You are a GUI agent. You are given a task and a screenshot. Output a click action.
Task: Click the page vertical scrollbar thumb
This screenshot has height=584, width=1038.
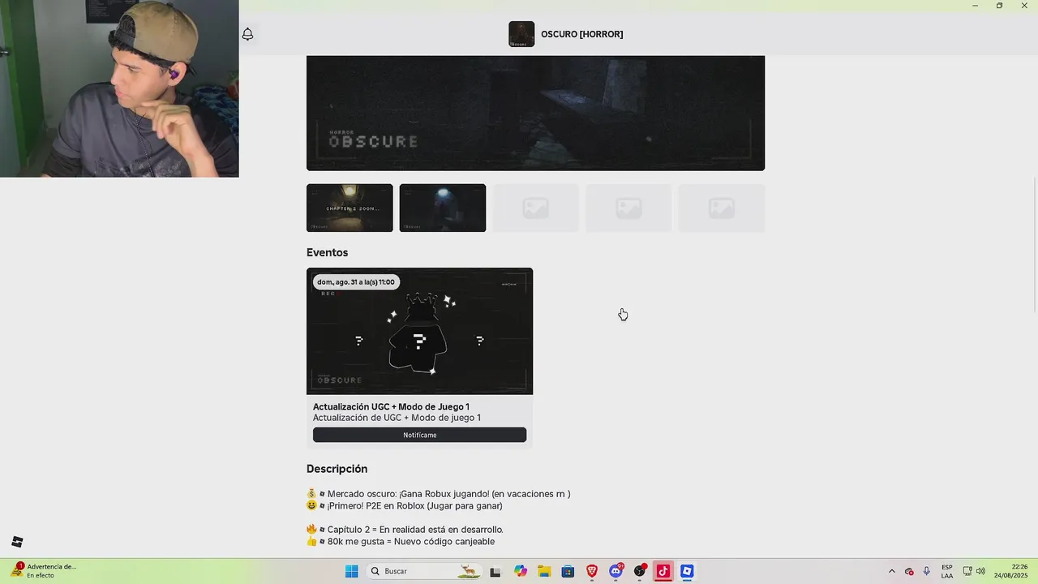point(1035,244)
